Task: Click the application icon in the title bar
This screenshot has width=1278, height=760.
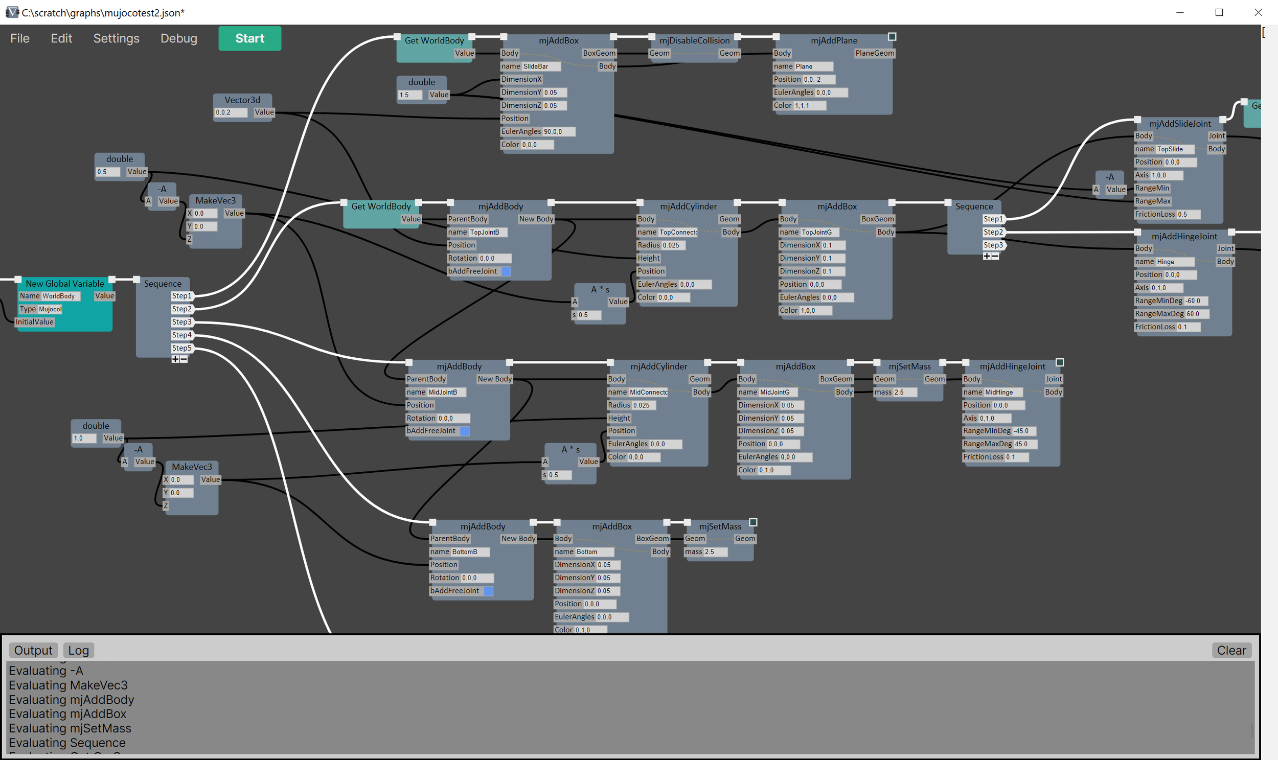Action: coord(11,12)
